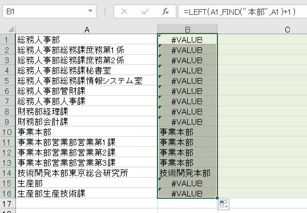Open the Insert Function fx dialog
The image size is (307, 213).
point(165,12)
